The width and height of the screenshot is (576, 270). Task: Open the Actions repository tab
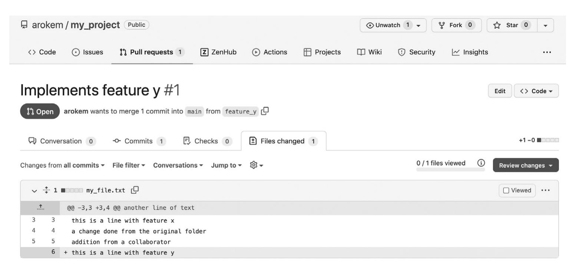pyautogui.click(x=269, y=52)
